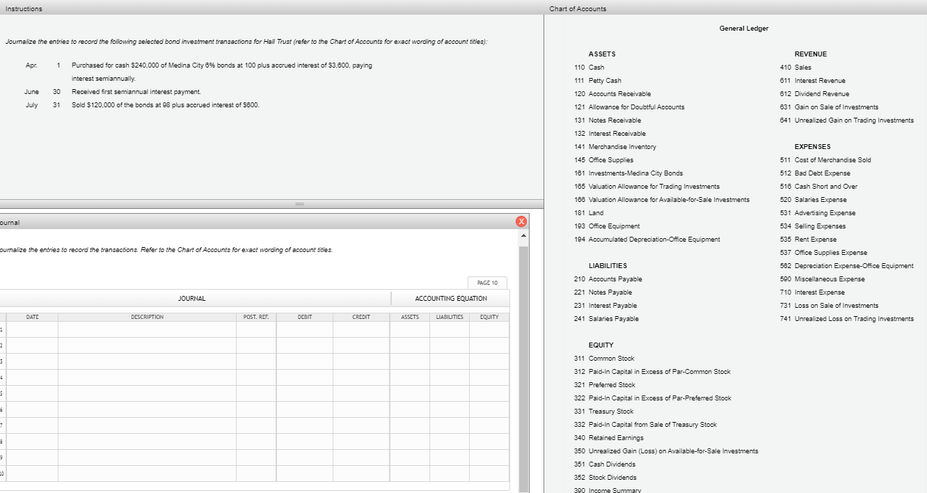Click the PAGE 10 label
The height and width of the screenshot is (493, 927).
click(x=487, y=283)
